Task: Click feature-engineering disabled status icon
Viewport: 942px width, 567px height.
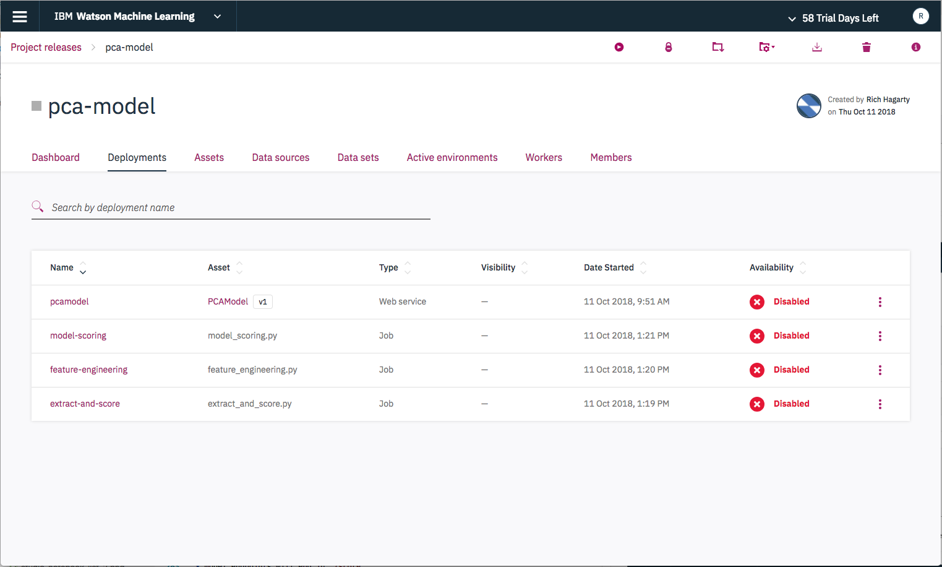Action: point(757,370)
